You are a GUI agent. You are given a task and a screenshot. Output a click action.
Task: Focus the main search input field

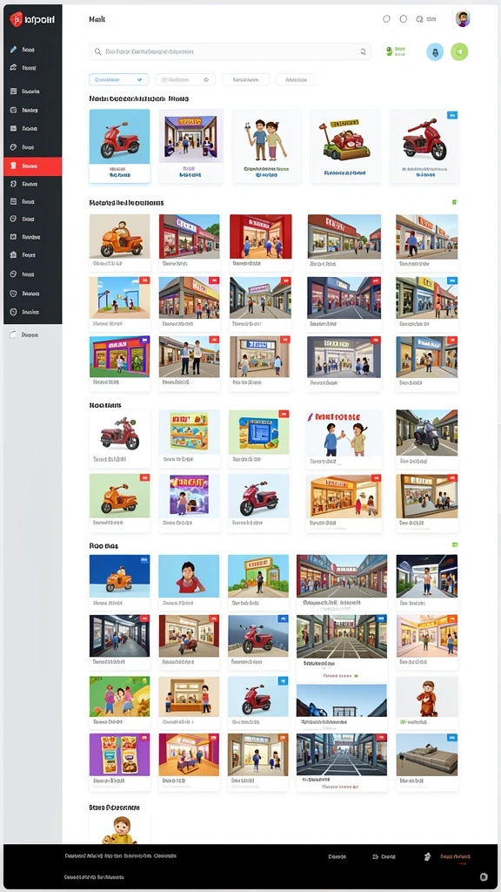coord(230,51)
